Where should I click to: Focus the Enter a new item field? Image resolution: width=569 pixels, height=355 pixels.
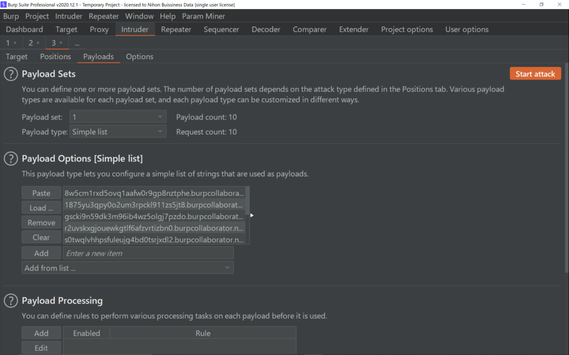(x=148, y=253)
